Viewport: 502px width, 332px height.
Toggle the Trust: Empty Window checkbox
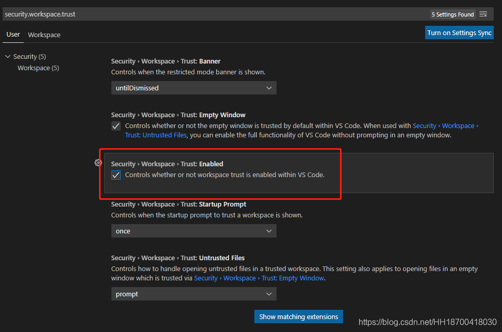click(x=116, y=126)
